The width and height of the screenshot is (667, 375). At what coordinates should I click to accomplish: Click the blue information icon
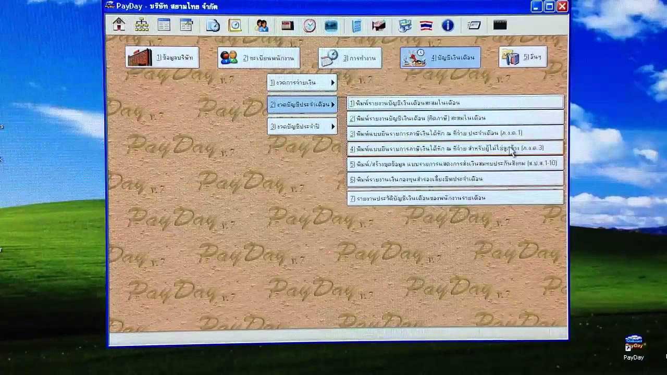(448, 25)
